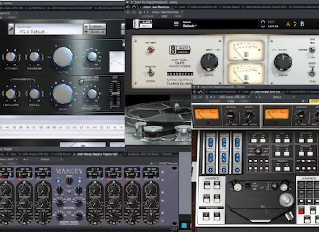The width and height of the screenshot is (319, 232).
Task: Flip the Process toggle switch in VTM
Action: tap(150, 73)
